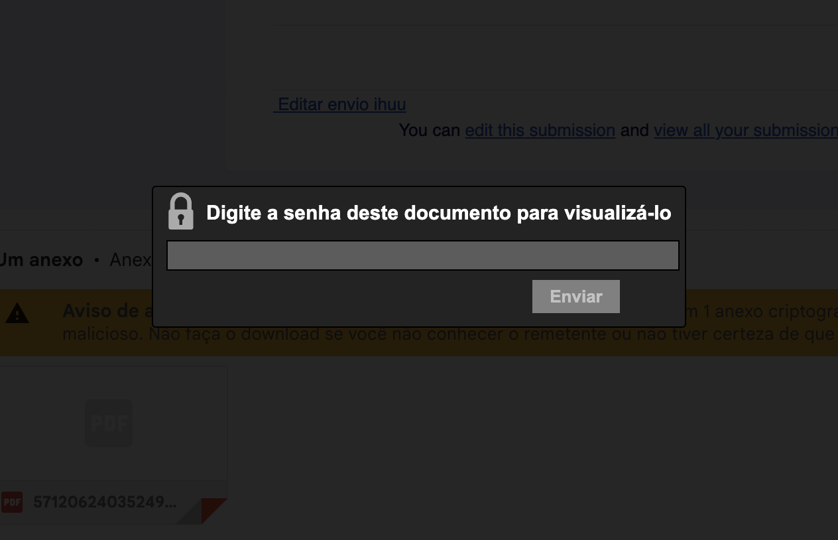This screenshot has height=540, width=838.
Task: Click the small red PDF file-type icon
Action: (12, 502)
